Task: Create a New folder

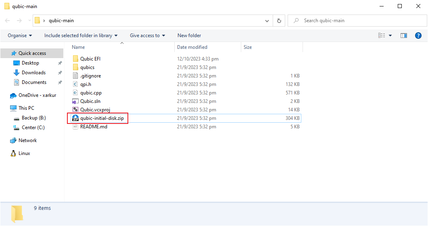Action: (x=189, y=36)
